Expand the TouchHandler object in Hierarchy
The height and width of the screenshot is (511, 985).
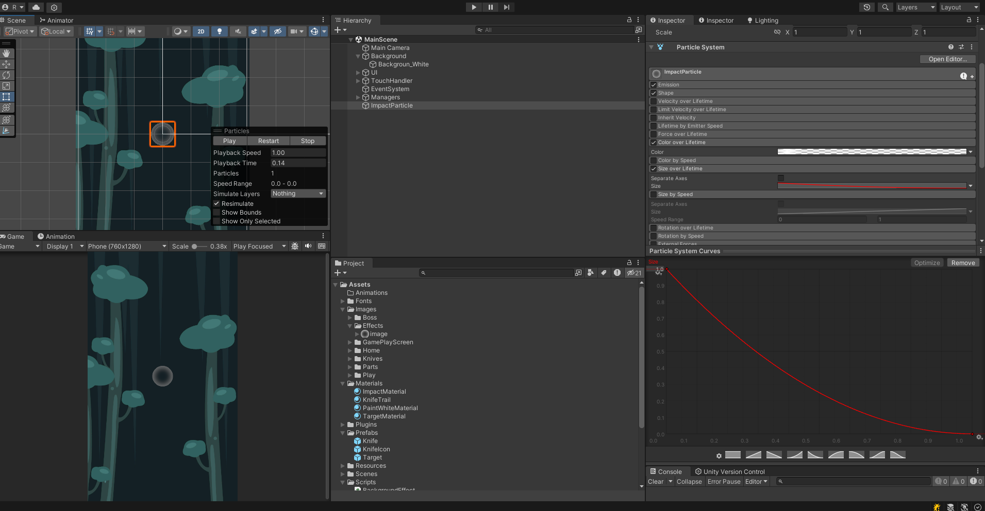pos(358,81)
